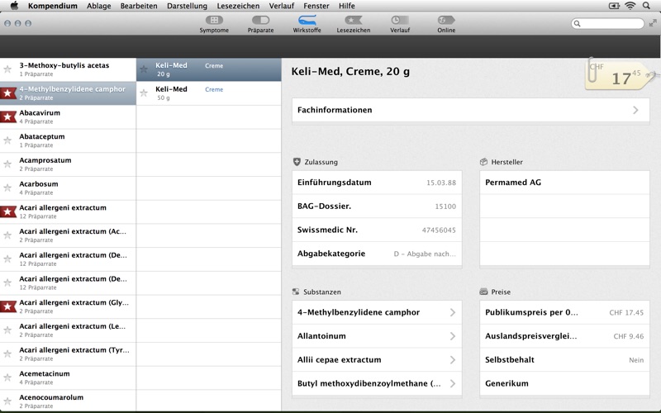Click the CHF 17.45 price tag

[619, 75]
